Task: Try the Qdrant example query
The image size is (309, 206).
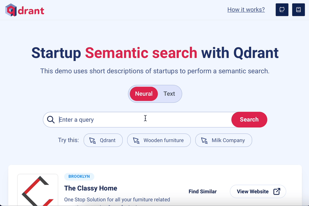Action: 103,140
